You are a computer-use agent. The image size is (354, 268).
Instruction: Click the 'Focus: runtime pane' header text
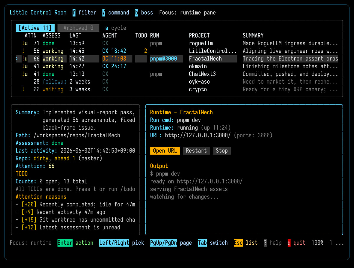[187, 13]
